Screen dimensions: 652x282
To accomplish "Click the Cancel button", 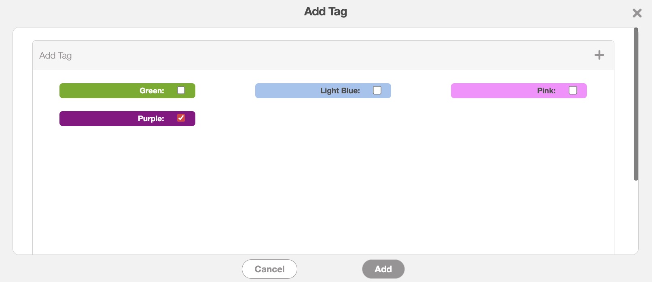I will point(269,269).
